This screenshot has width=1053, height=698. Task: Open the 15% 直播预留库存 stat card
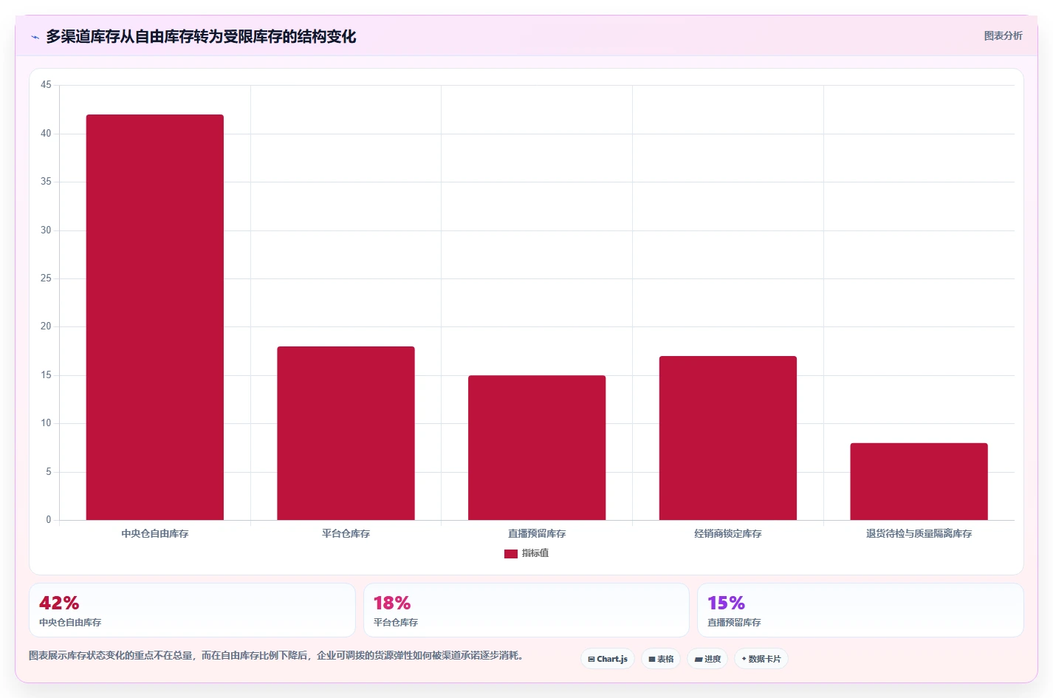click(860, 610)
